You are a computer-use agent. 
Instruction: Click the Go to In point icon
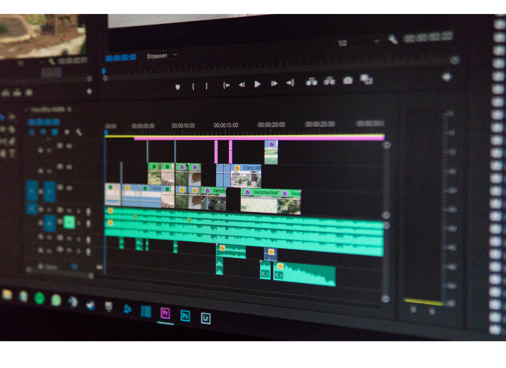click(x=226, y=85)
